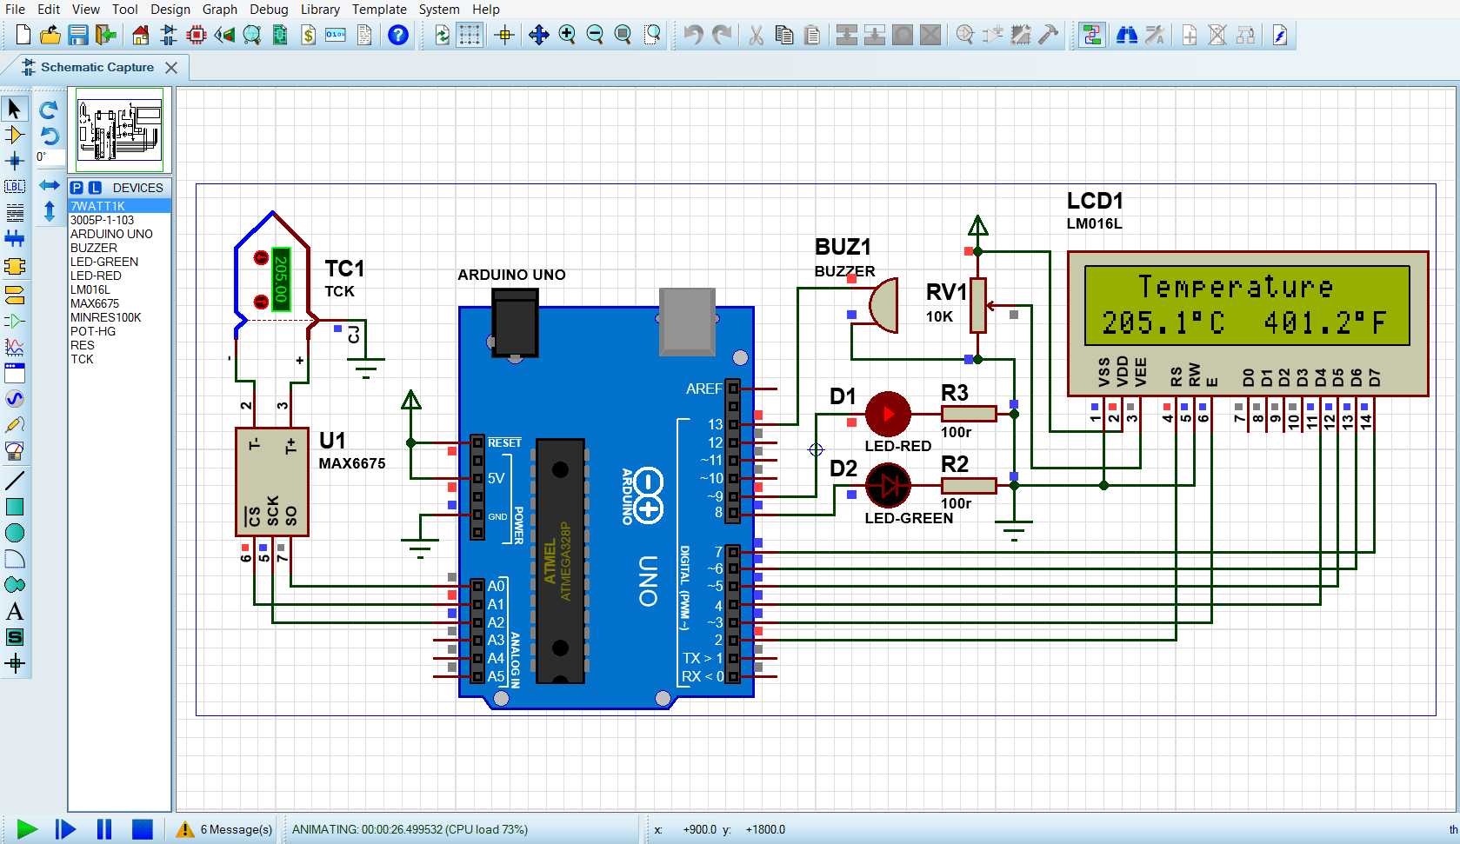
Task: Rotate selection clockwise in the orientation panel
Action: [49, 108]
